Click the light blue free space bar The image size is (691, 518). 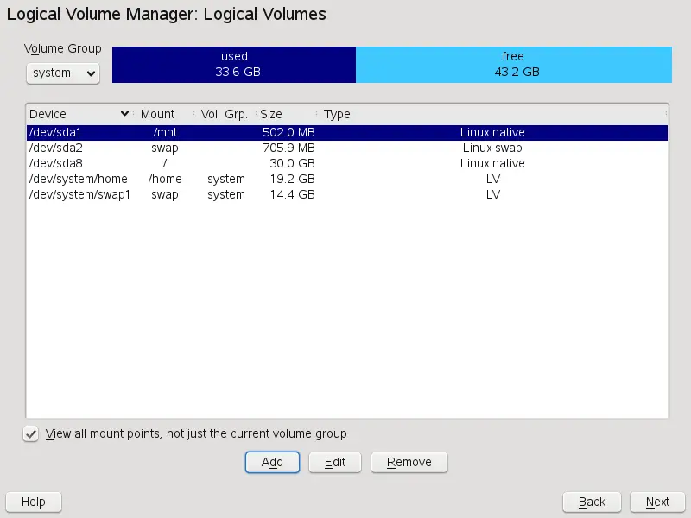pyautogui.click(x=513, y=65)
